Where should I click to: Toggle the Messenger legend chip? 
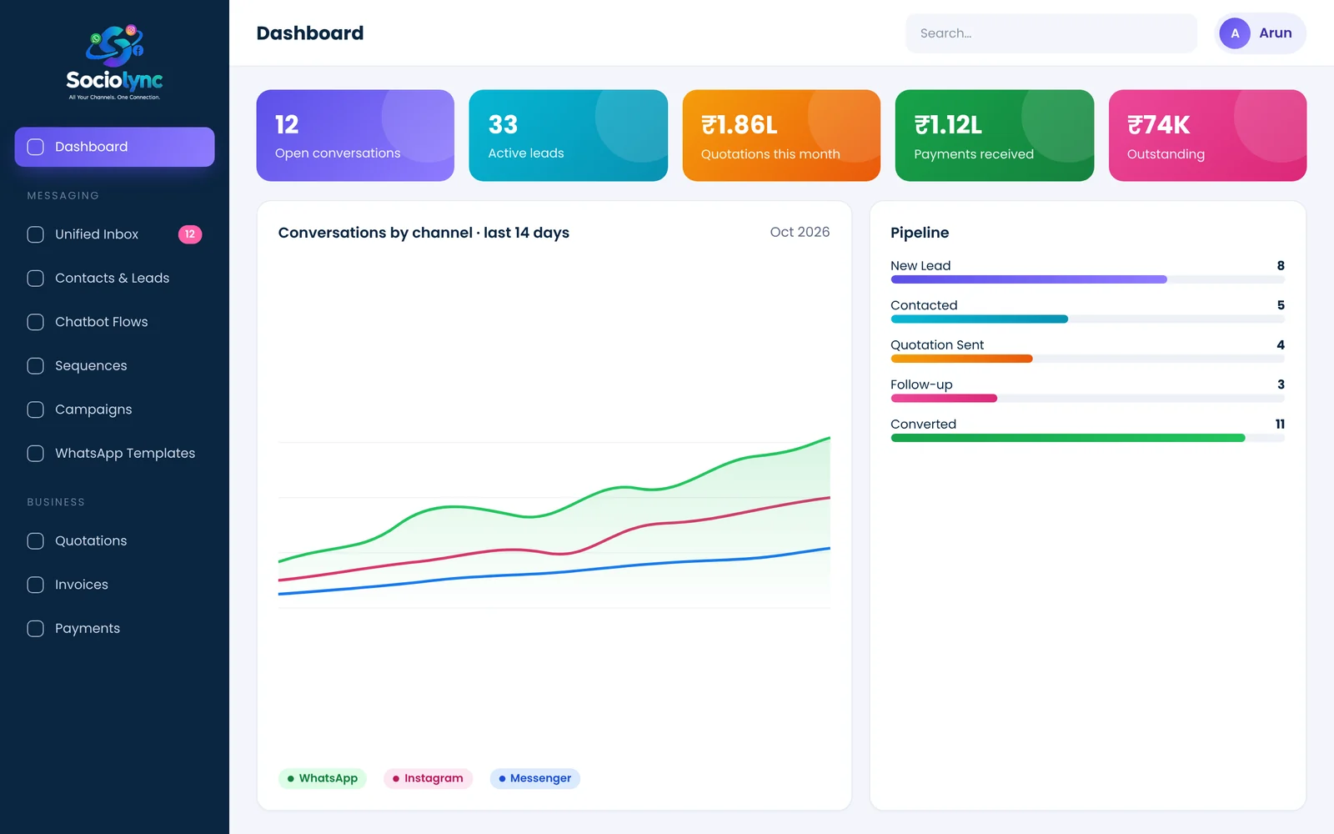tap(535, 778)
